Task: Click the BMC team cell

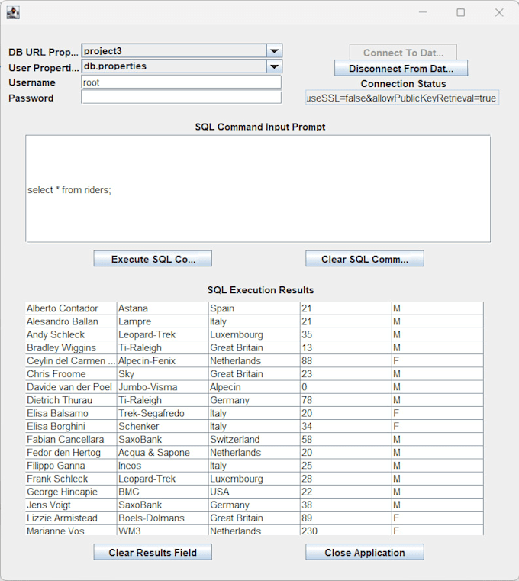Action: pyautogui.click(x=163, y=492)
